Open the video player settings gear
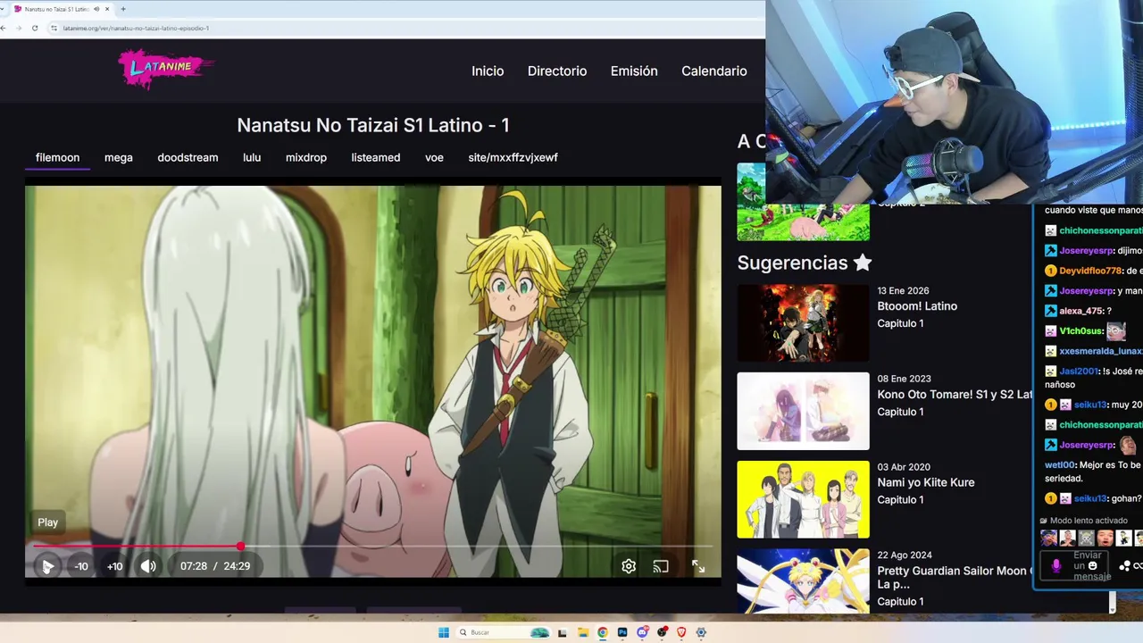This screenshot has height=643, width=1143. 629,566
